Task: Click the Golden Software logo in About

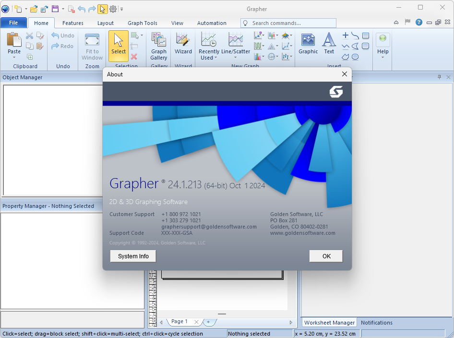Action: (336, 92)
